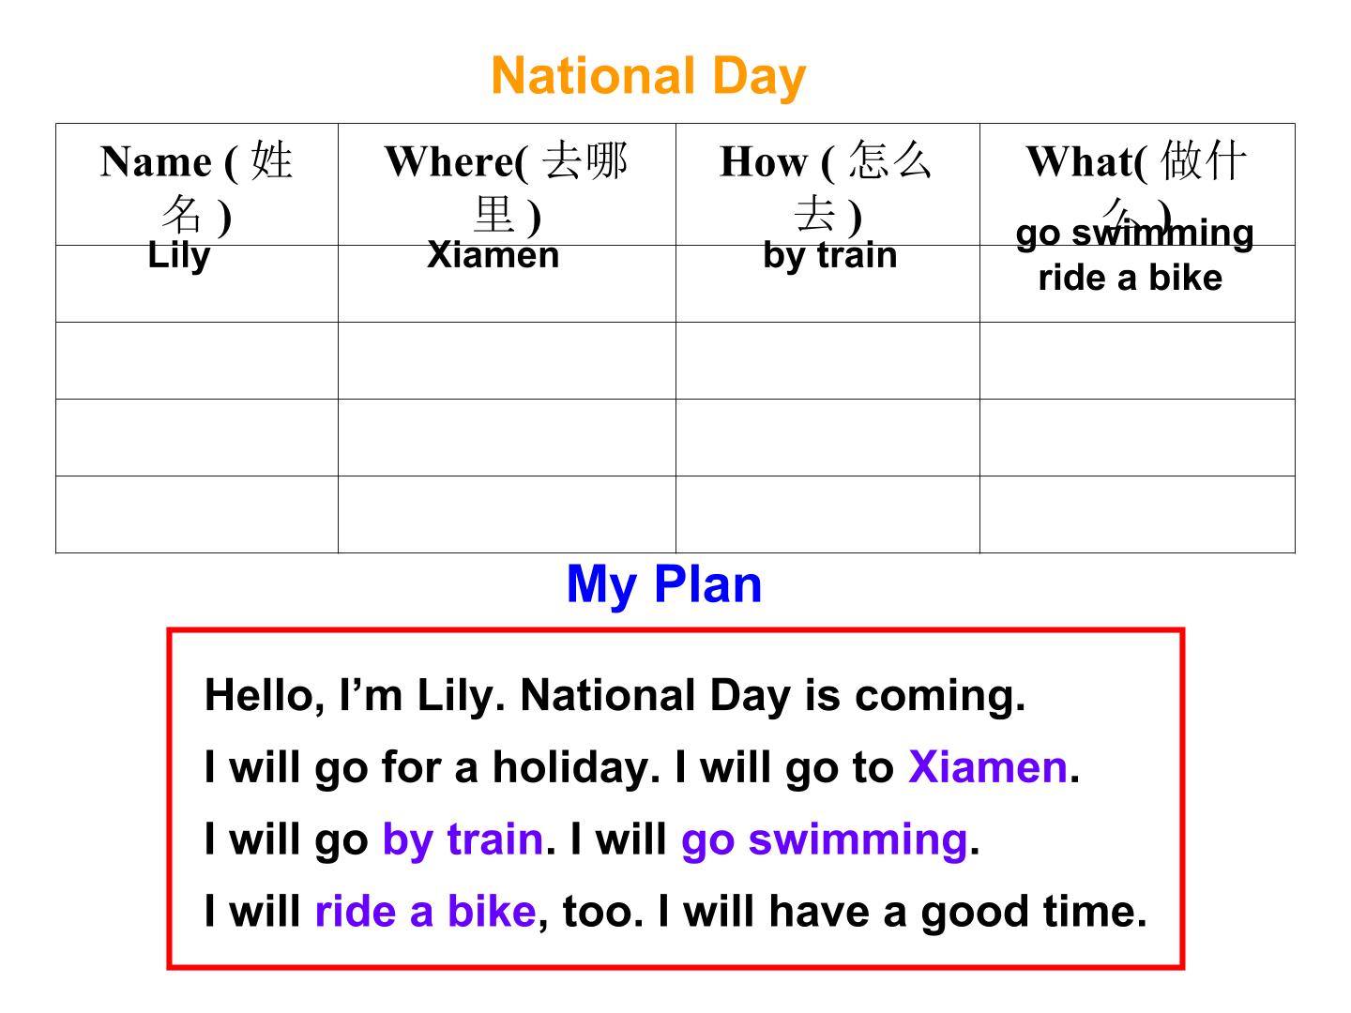Viewport: 1351px width, 1013px height.
Task: Click empty What cell in third row
Action: coord(1137,361)
